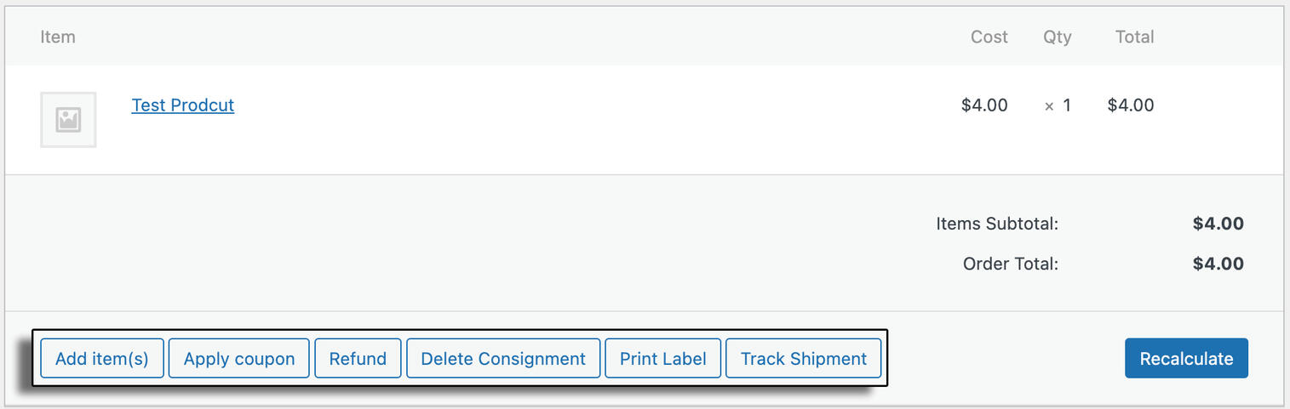The image size is (1290, 409).
Task: Click the Add item(s) button
Action: (x=102, y=359)
